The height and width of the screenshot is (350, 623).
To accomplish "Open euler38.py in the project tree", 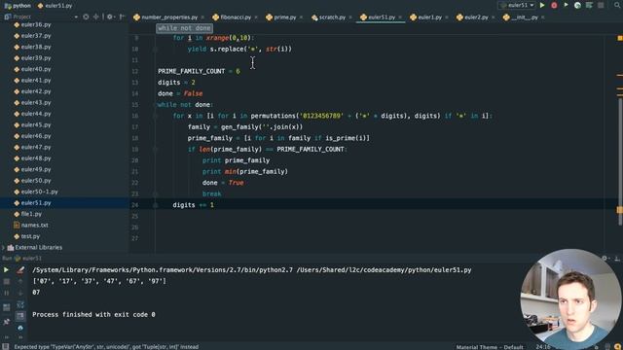I will [x=36, y=47].
